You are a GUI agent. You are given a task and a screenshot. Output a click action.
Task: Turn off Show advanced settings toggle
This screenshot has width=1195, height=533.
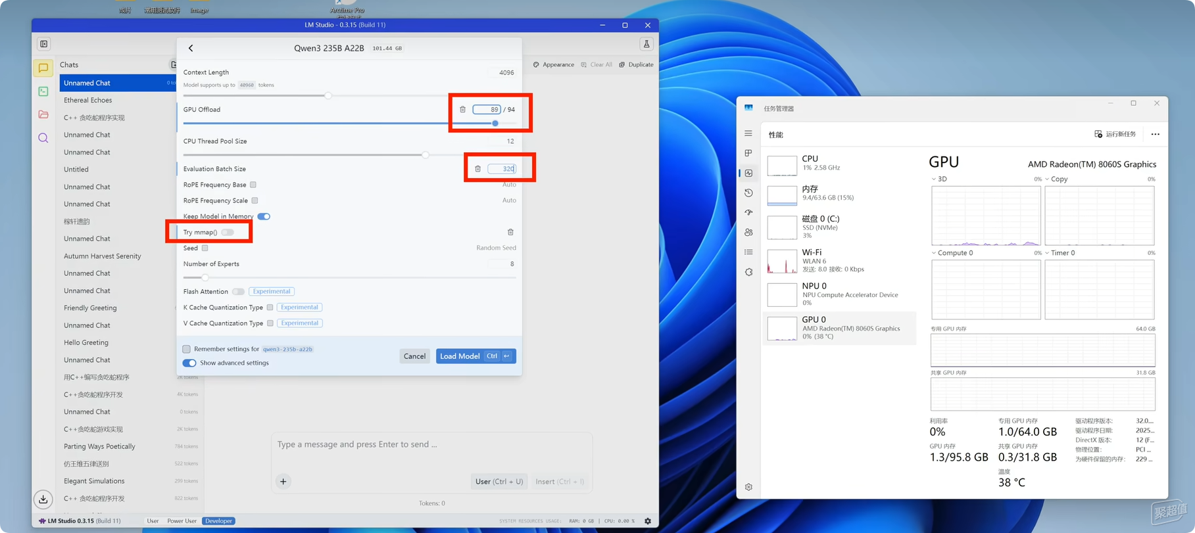[x=189, y=363]
